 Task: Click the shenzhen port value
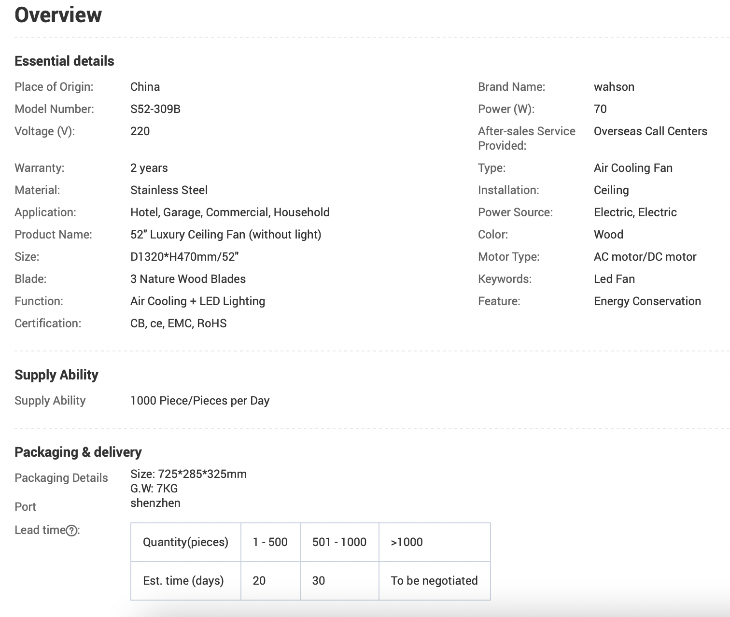point(155,503)
